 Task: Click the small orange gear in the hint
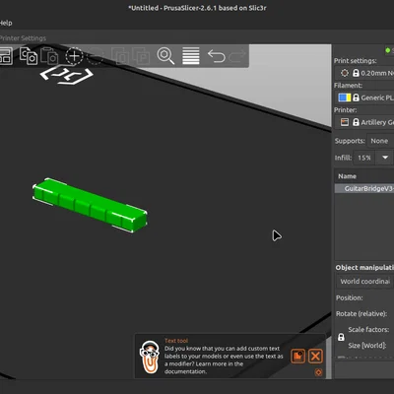pyautogui.click(x=318, y=372)
